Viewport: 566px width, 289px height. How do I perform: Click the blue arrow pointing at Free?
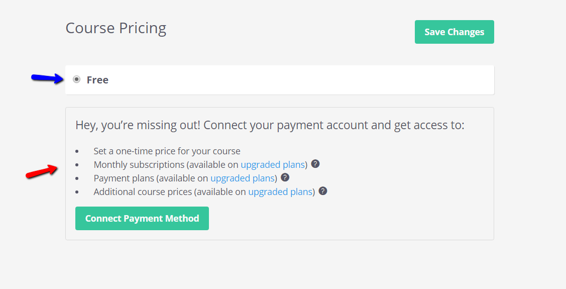click(x=48, y=78)
